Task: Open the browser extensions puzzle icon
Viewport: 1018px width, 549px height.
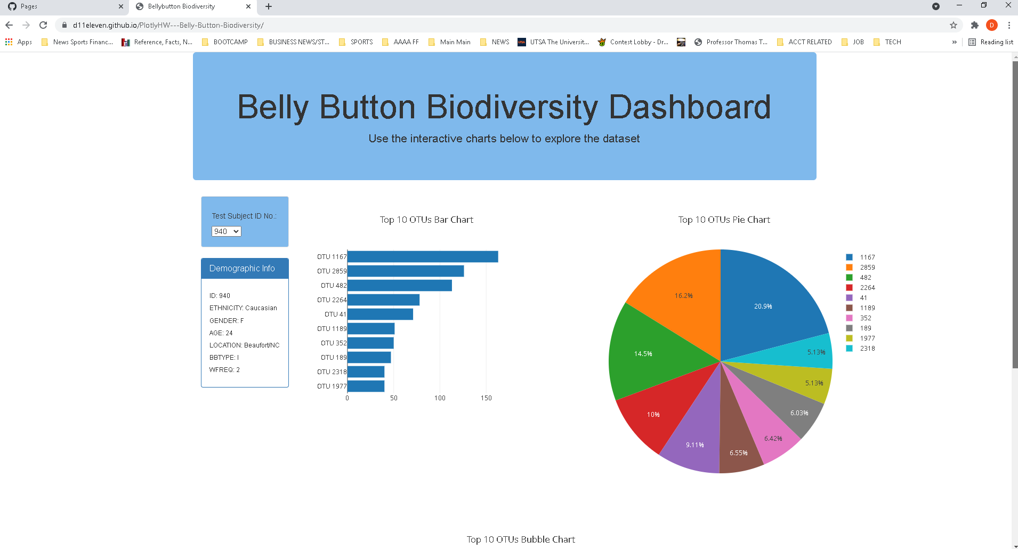Action: [974, 25]
